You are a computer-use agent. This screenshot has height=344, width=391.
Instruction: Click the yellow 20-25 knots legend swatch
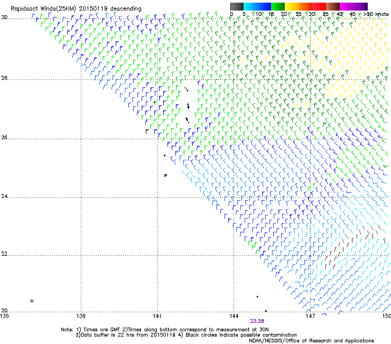292,6
